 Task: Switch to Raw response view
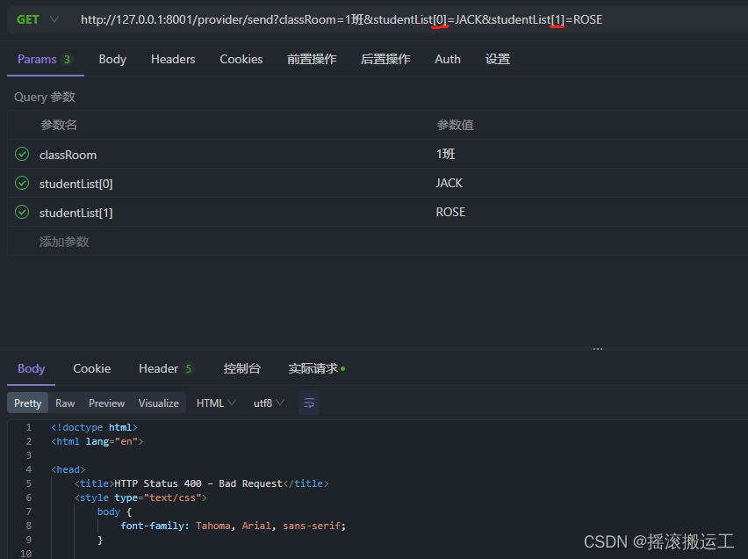pyautogui.click(x=65, y=402)
